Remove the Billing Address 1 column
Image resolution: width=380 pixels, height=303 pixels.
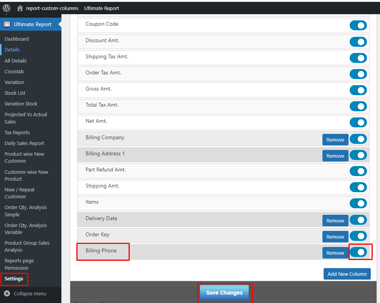click(x=335, y=156)
